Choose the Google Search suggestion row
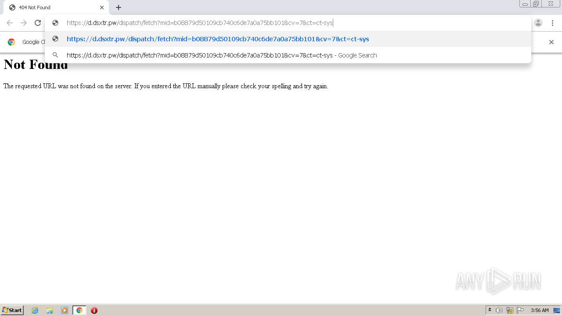The width and height of the screenshot is (562, 316). pyautogui.click(x=288, y=55)
